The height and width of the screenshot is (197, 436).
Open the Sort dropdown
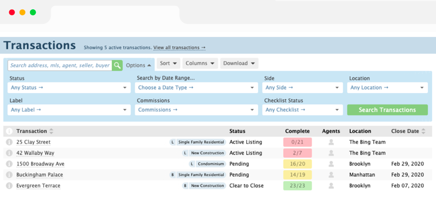169,63
